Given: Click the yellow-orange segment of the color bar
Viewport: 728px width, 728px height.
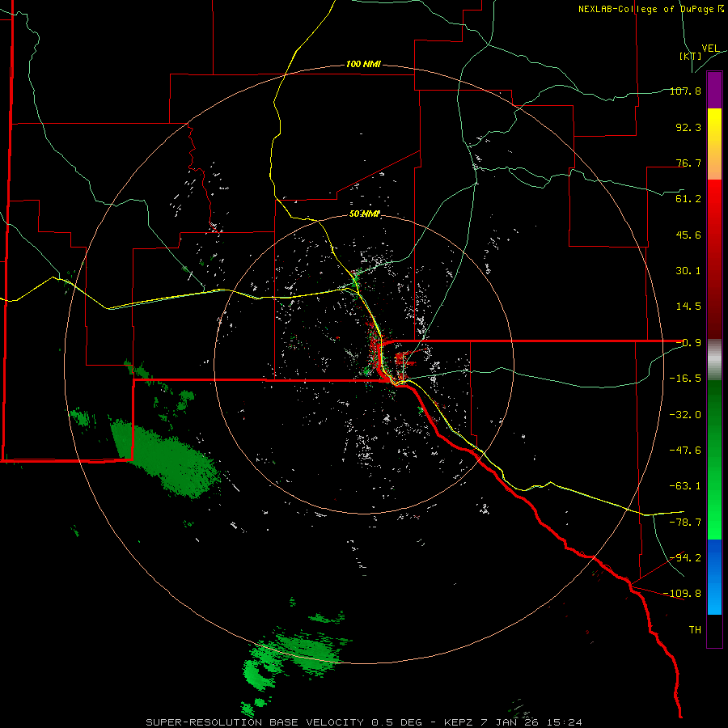Looking at the screenshot, I should click(714, 144).
